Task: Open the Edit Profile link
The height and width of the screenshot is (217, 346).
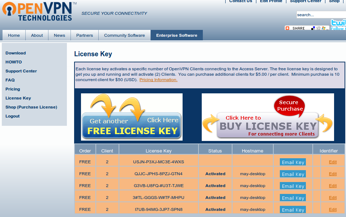Action: (x=271, y=1)
